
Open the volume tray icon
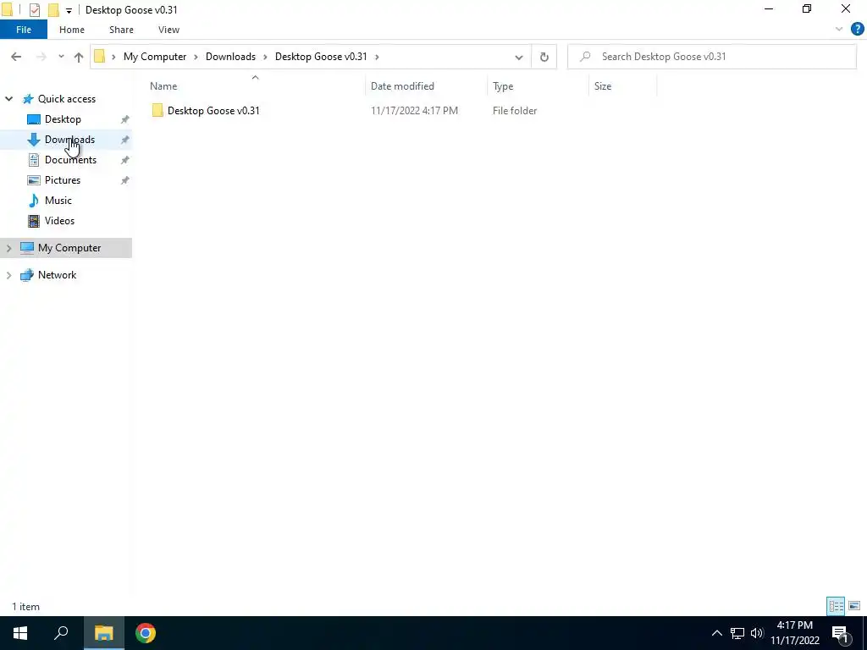tap(757, 633)
